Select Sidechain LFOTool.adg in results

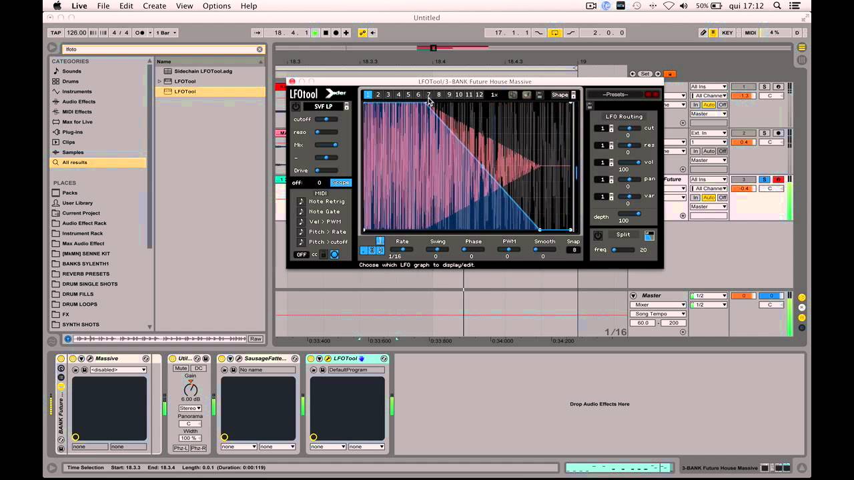click(203, 71)
